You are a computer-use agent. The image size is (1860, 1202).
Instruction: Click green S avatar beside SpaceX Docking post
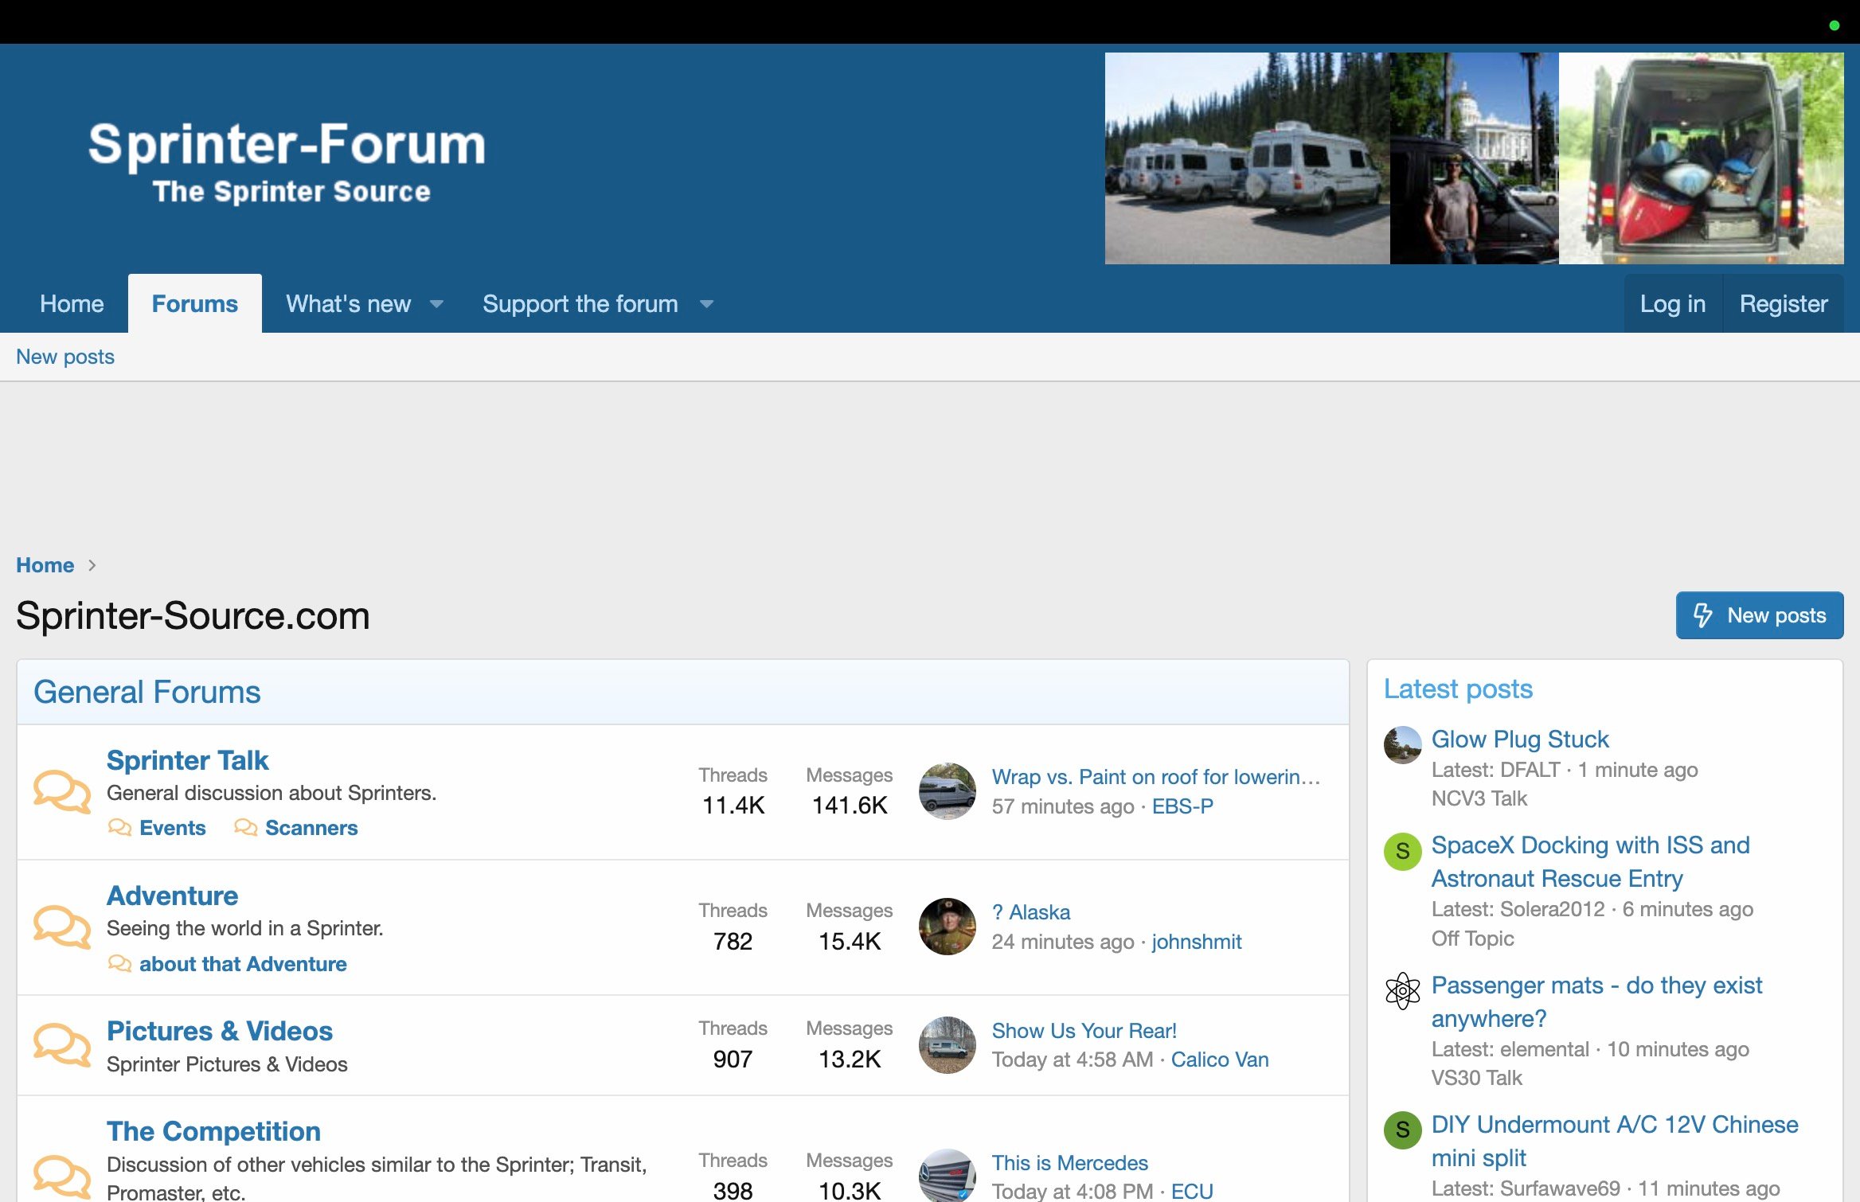click(x=1402, y=851)
